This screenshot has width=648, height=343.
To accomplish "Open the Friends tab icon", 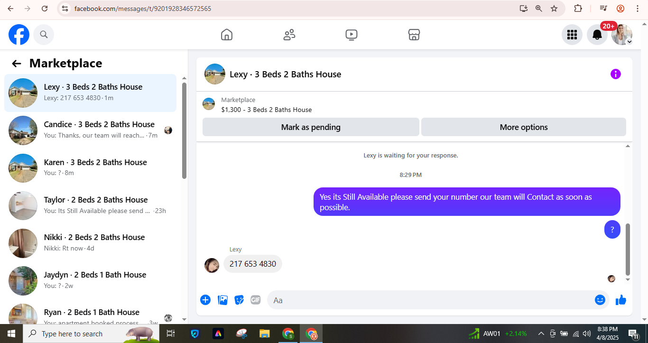I will 289,35.
